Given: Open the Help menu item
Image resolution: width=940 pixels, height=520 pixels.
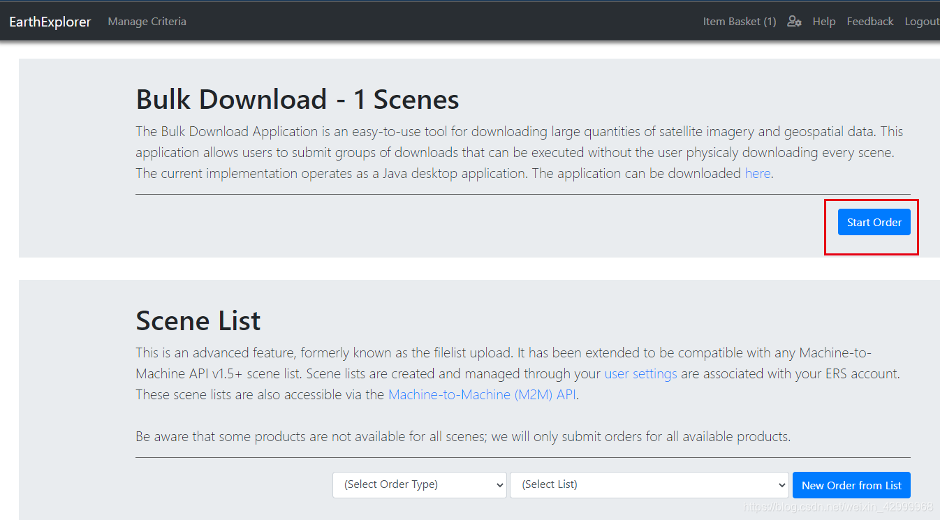Looking at the screenshot, I should [x=824, y=22].
